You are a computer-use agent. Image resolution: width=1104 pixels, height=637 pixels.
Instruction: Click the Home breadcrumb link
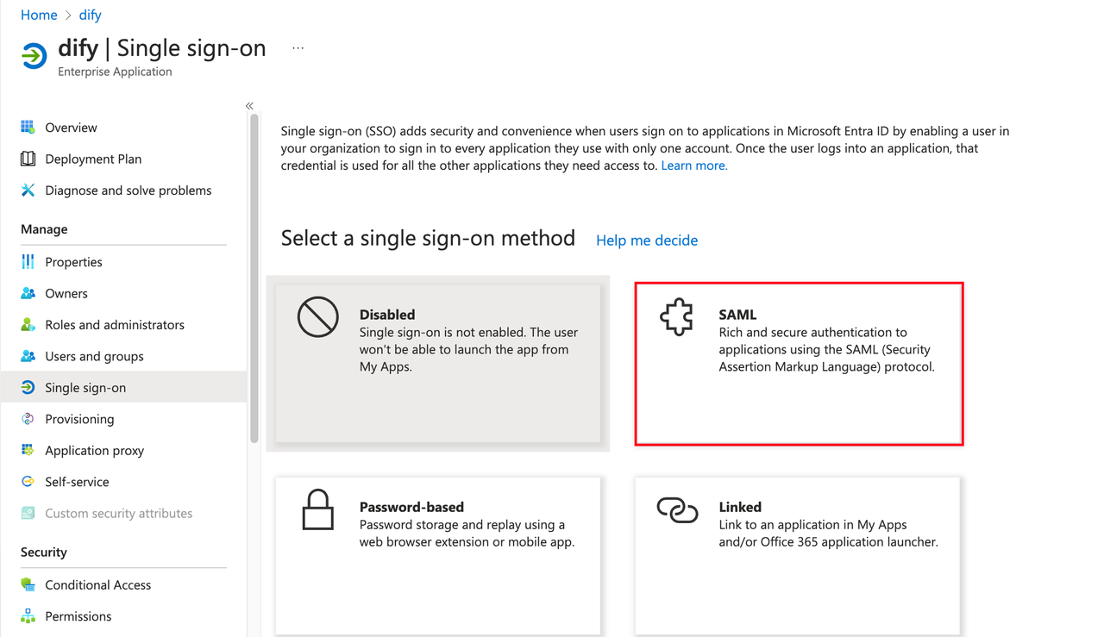click(x=39, y=15)
